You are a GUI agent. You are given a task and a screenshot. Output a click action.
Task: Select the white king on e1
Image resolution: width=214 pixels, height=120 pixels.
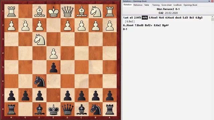53,11
